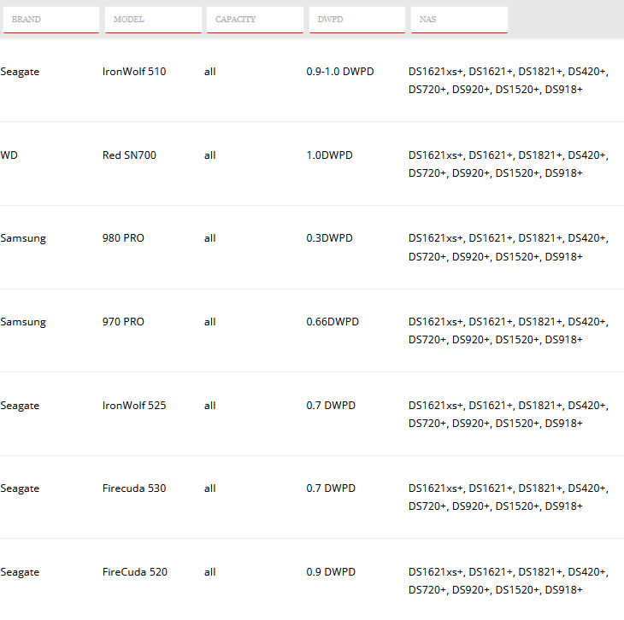
Task: Click Seagate brand in IronWolf 525 row
Action: [20, 406]
